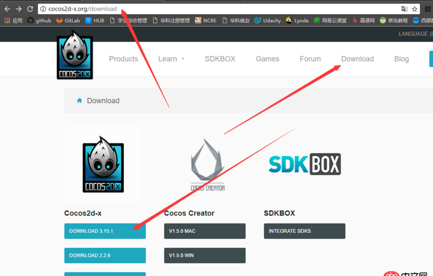Open the translate page icon
The image size is (433, 276).
[404, 9]
